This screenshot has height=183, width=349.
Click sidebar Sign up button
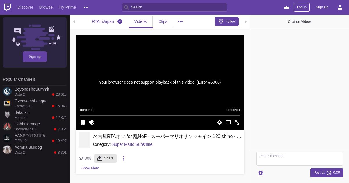[35, 57]
